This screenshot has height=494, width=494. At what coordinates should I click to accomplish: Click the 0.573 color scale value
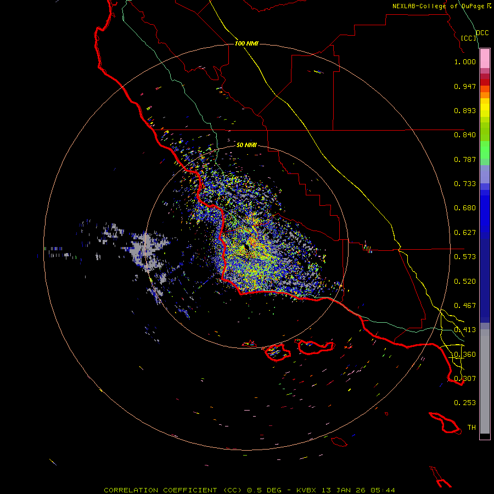point(465,257)
